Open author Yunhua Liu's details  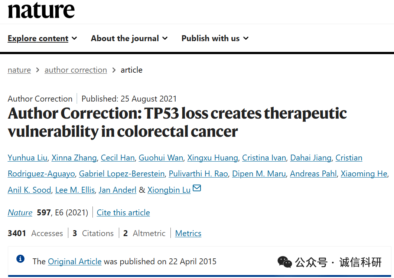pos(27,158)
